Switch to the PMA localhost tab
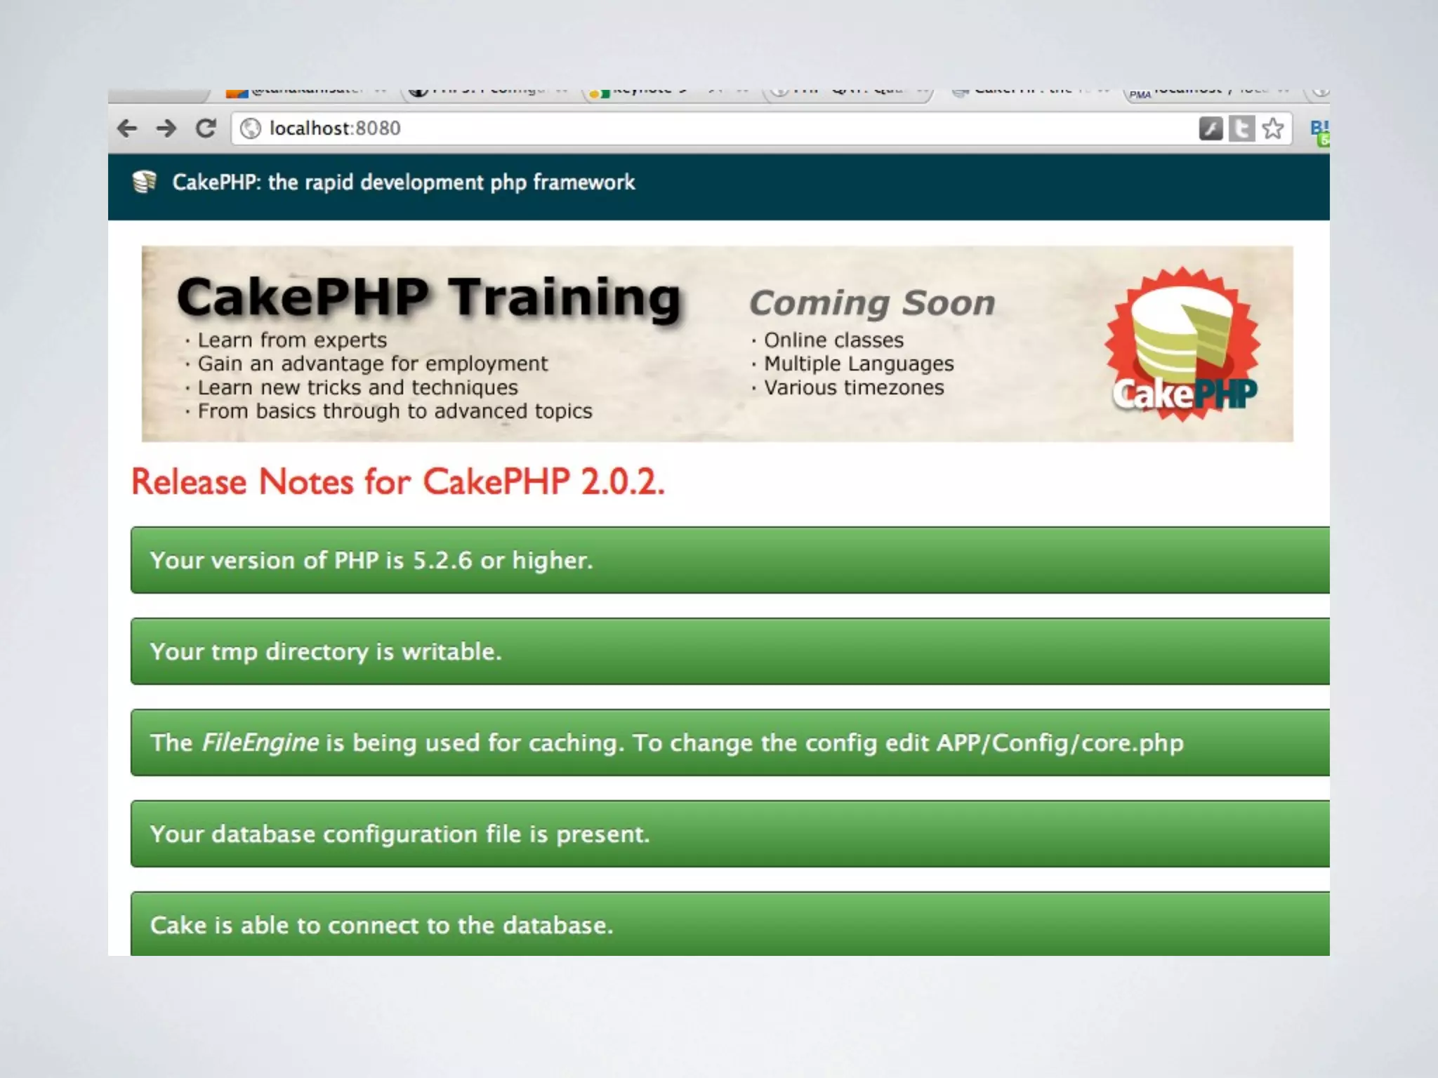Image resolution: width=1438 pixels, height=1078 pixels. pyautogui.click(x=1208, y=93)
